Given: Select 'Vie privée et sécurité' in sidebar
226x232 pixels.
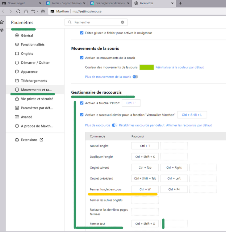Looking at the screenshot, I should (37, 99).
